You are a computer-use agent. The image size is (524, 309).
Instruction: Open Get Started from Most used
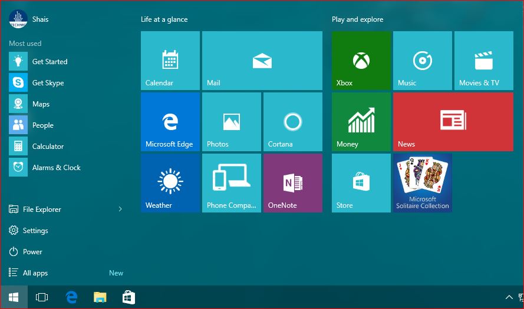[x=65, y=61]
